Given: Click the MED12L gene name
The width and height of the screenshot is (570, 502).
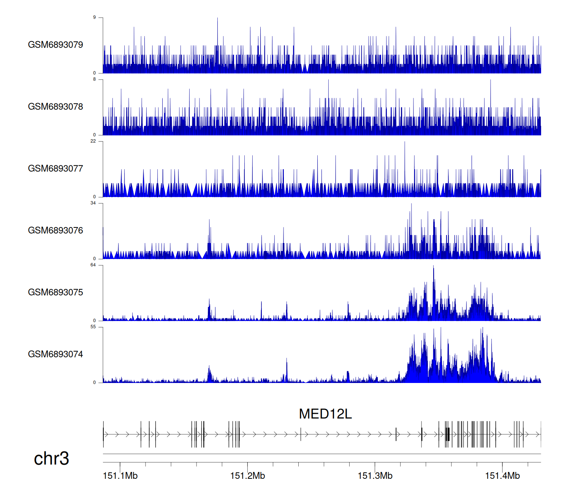Looking at the screenshot, I should coord(325,414).
